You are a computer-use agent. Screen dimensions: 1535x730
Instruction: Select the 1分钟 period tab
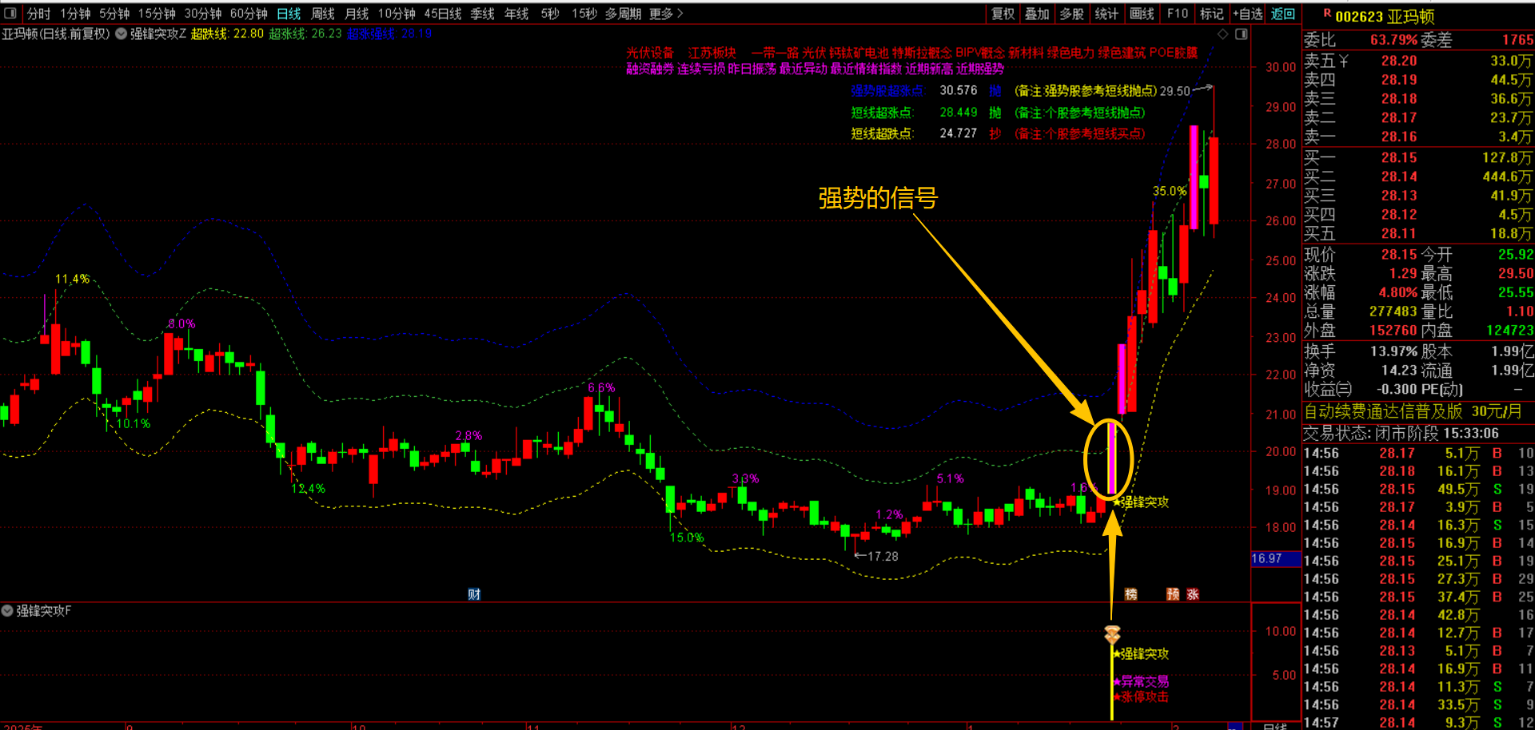point(75,14)
